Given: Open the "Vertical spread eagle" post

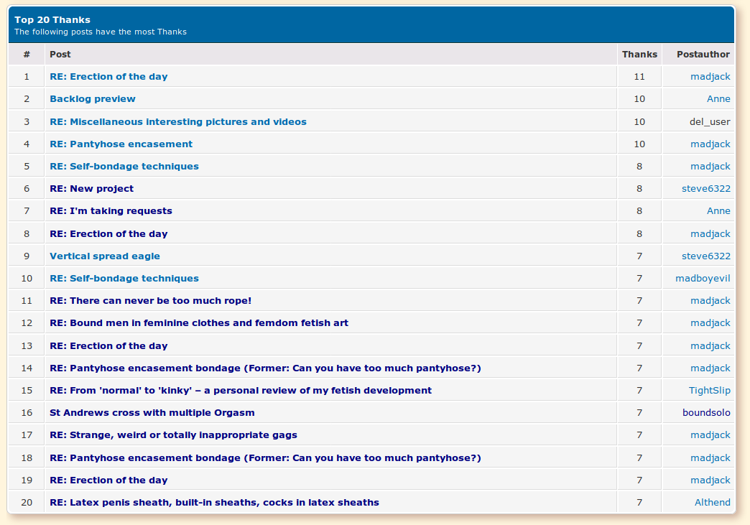Looking at the screenshot, I should tap(105, 256).
